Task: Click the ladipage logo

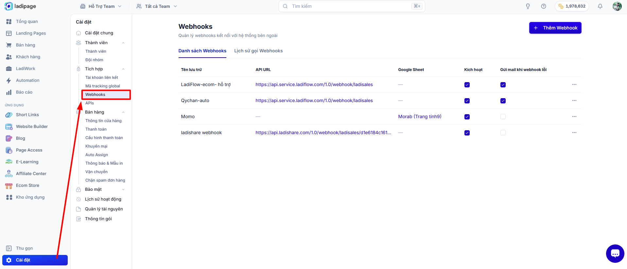Action: (20, 6)
